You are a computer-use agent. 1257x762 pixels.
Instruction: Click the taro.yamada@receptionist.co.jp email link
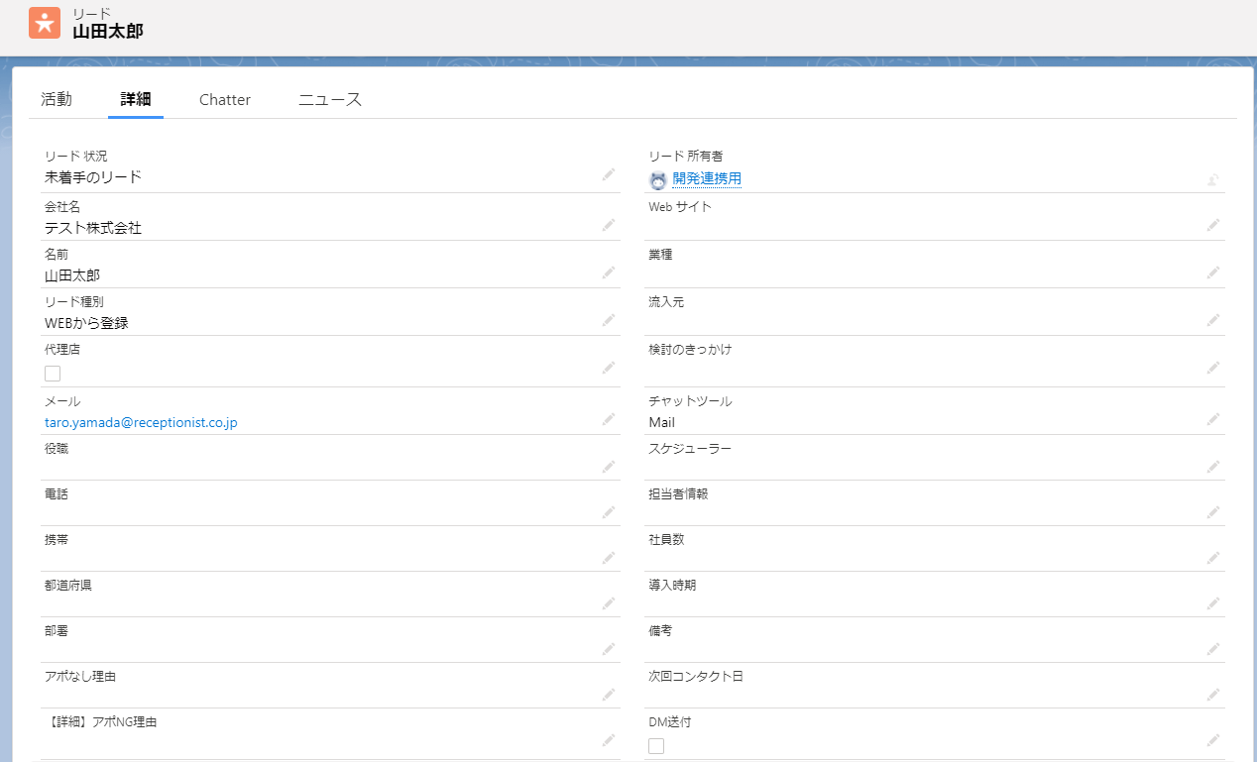click(x=141, y=422)
